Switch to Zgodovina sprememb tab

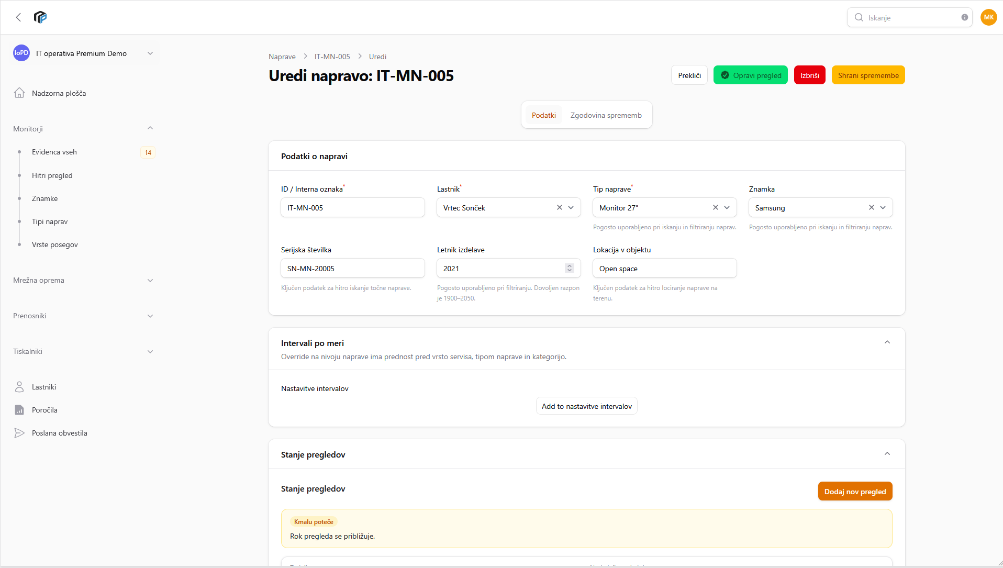click(x=606, y=115)
